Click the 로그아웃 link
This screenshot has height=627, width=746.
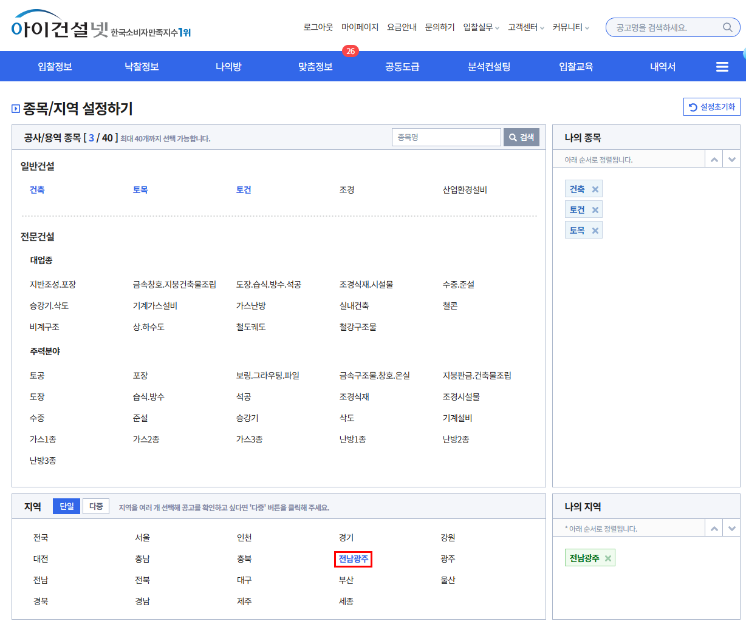318,27
